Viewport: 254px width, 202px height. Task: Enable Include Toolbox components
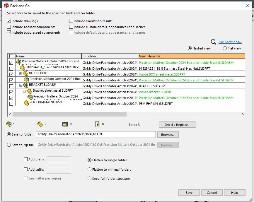point(9,27)
